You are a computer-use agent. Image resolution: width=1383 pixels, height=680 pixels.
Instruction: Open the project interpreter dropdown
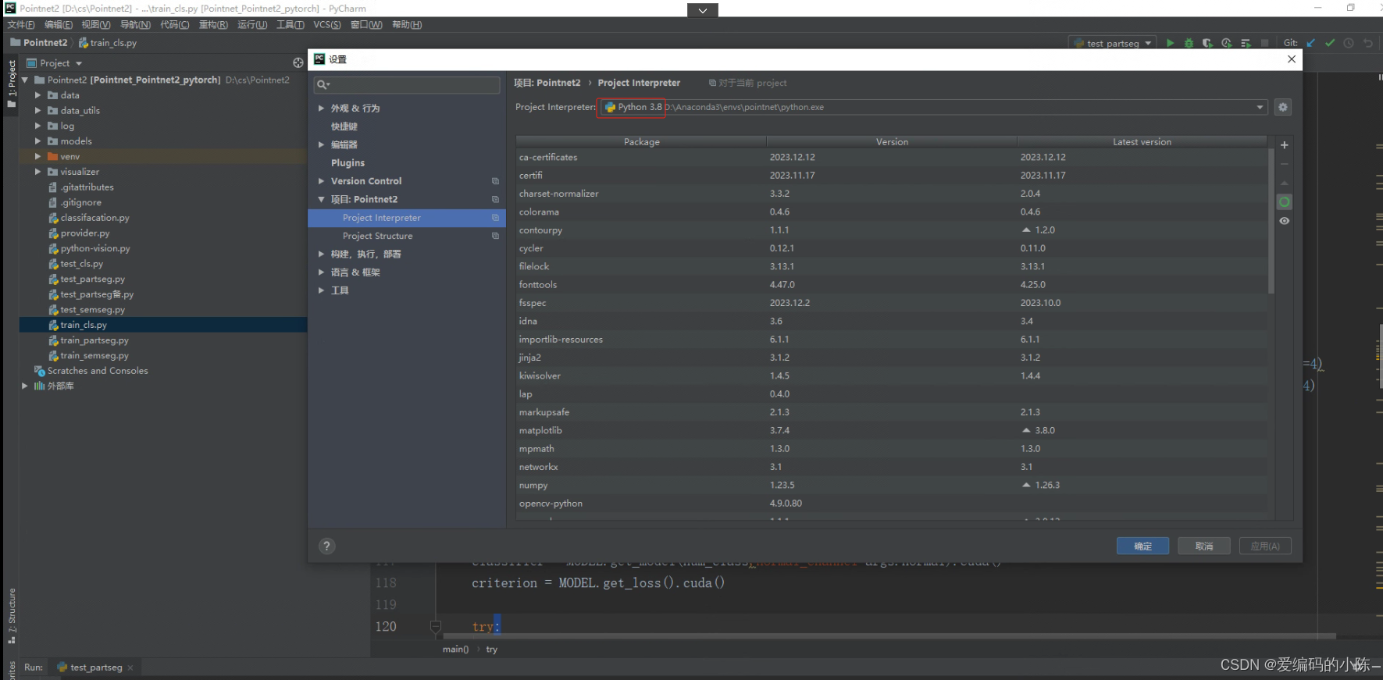[x=1260, y=107]
